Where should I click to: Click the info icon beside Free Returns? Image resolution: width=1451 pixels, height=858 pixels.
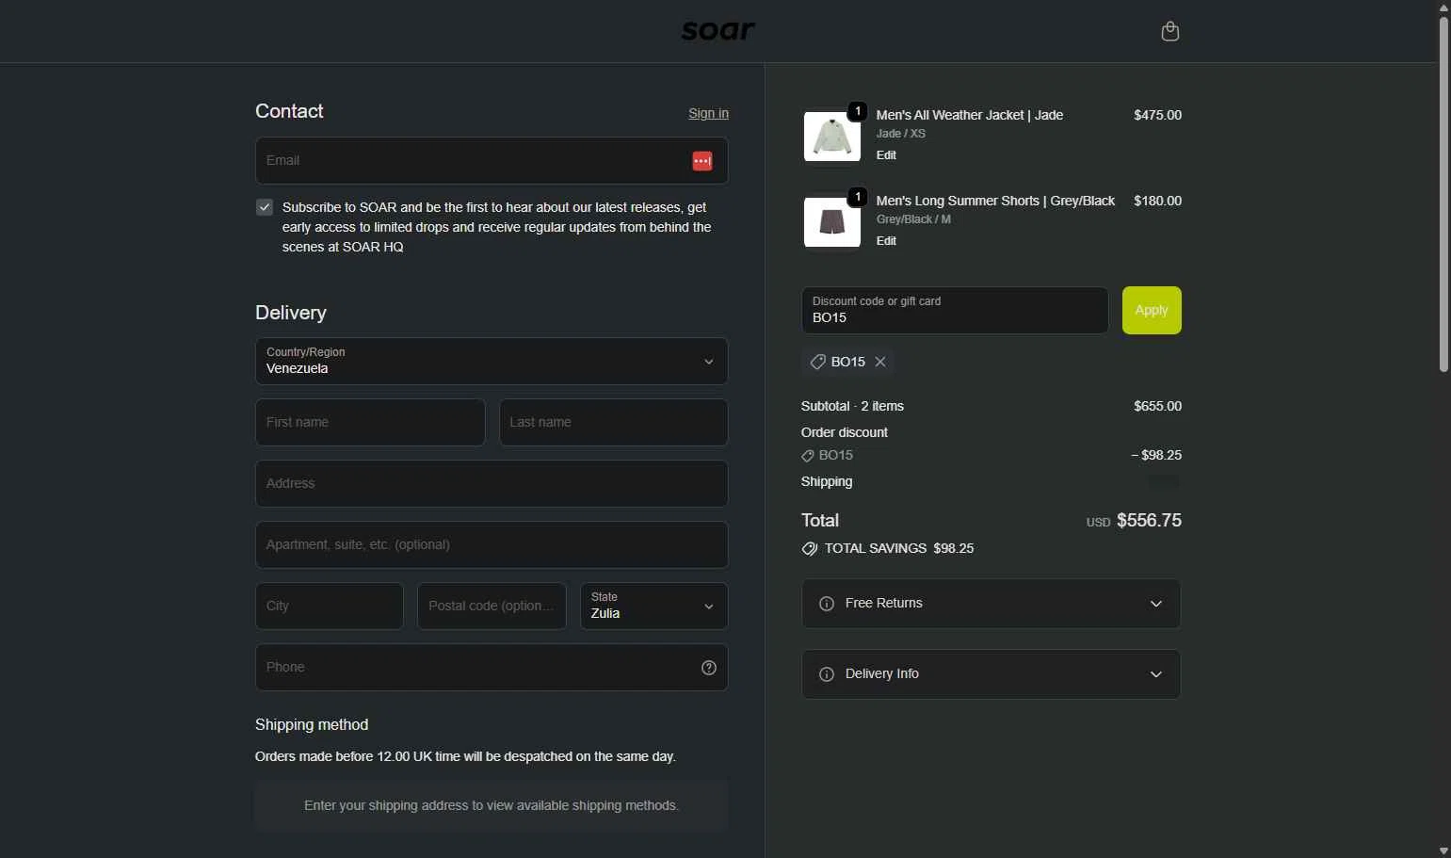827,604
